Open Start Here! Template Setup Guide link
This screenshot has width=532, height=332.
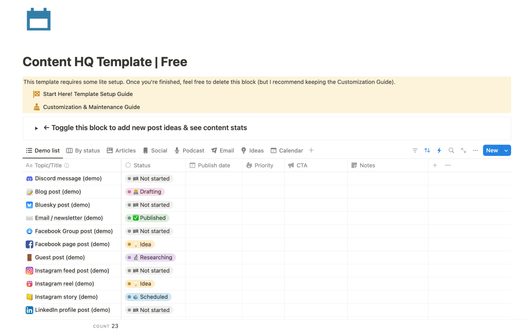(x=88, y=94)
